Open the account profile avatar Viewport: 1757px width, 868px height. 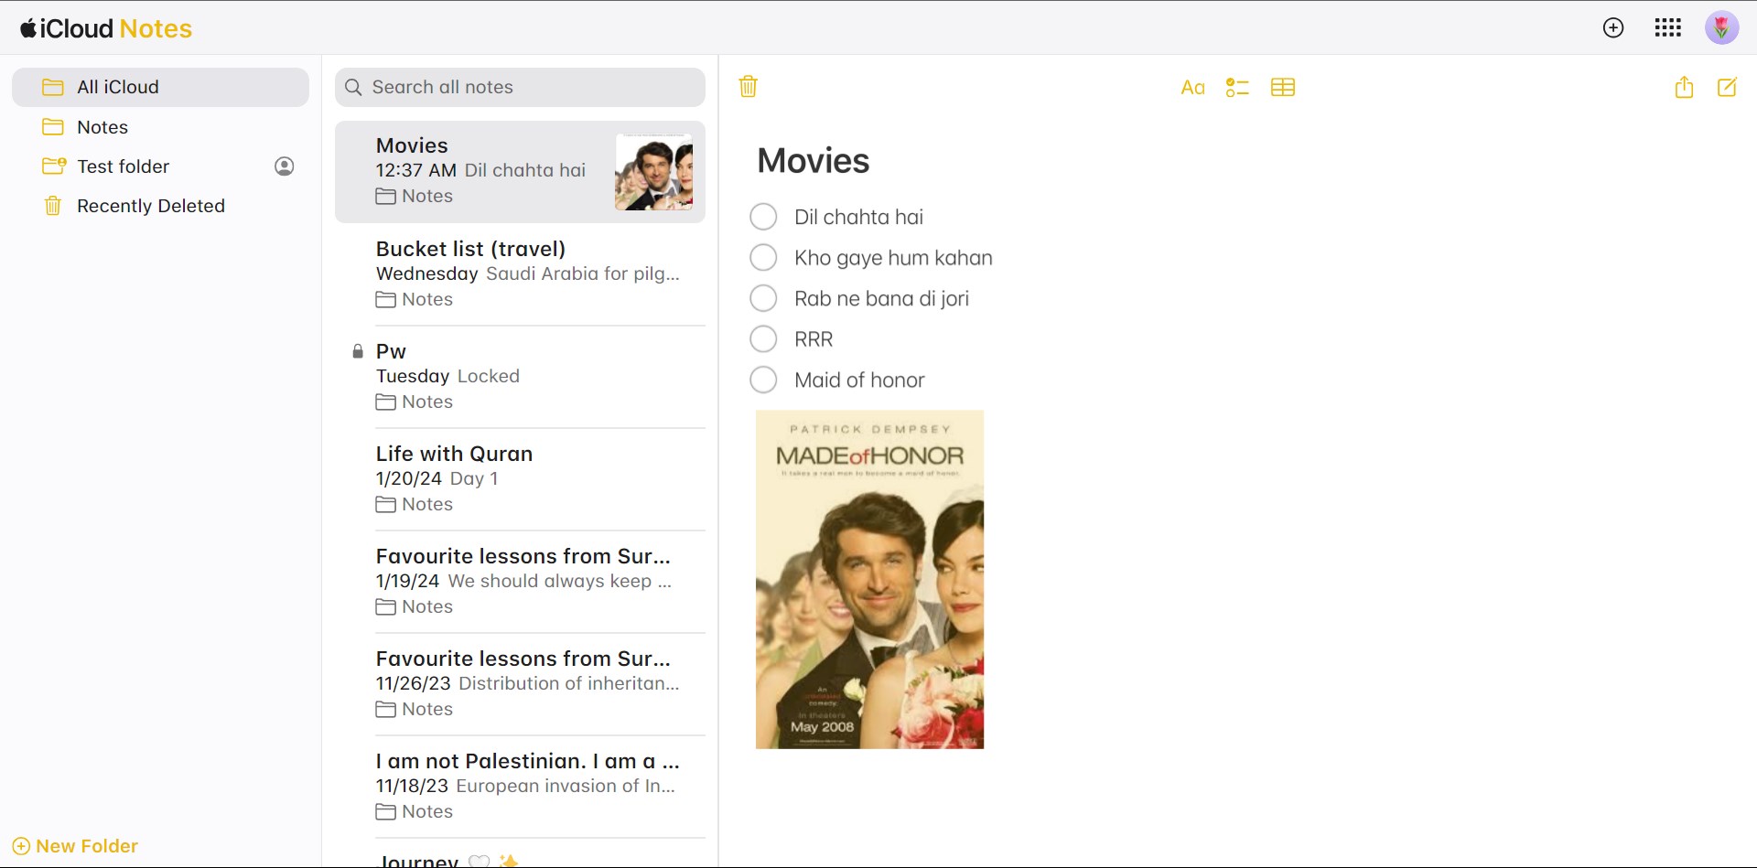1721,28
